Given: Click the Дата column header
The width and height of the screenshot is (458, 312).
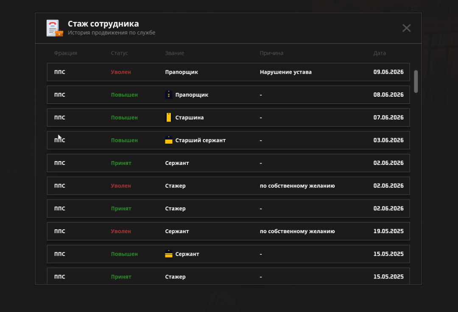Looking at the screenshot, I should point(380,53).
